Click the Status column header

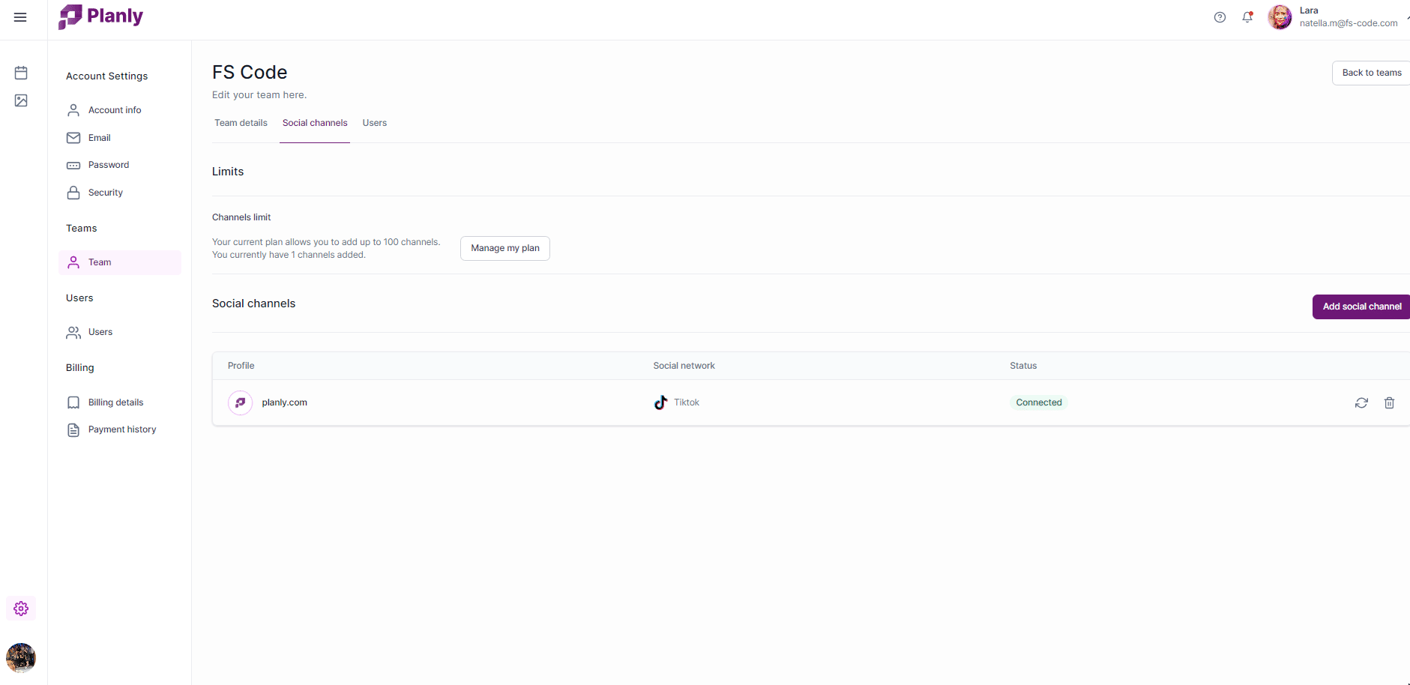tap(1023, 366)
